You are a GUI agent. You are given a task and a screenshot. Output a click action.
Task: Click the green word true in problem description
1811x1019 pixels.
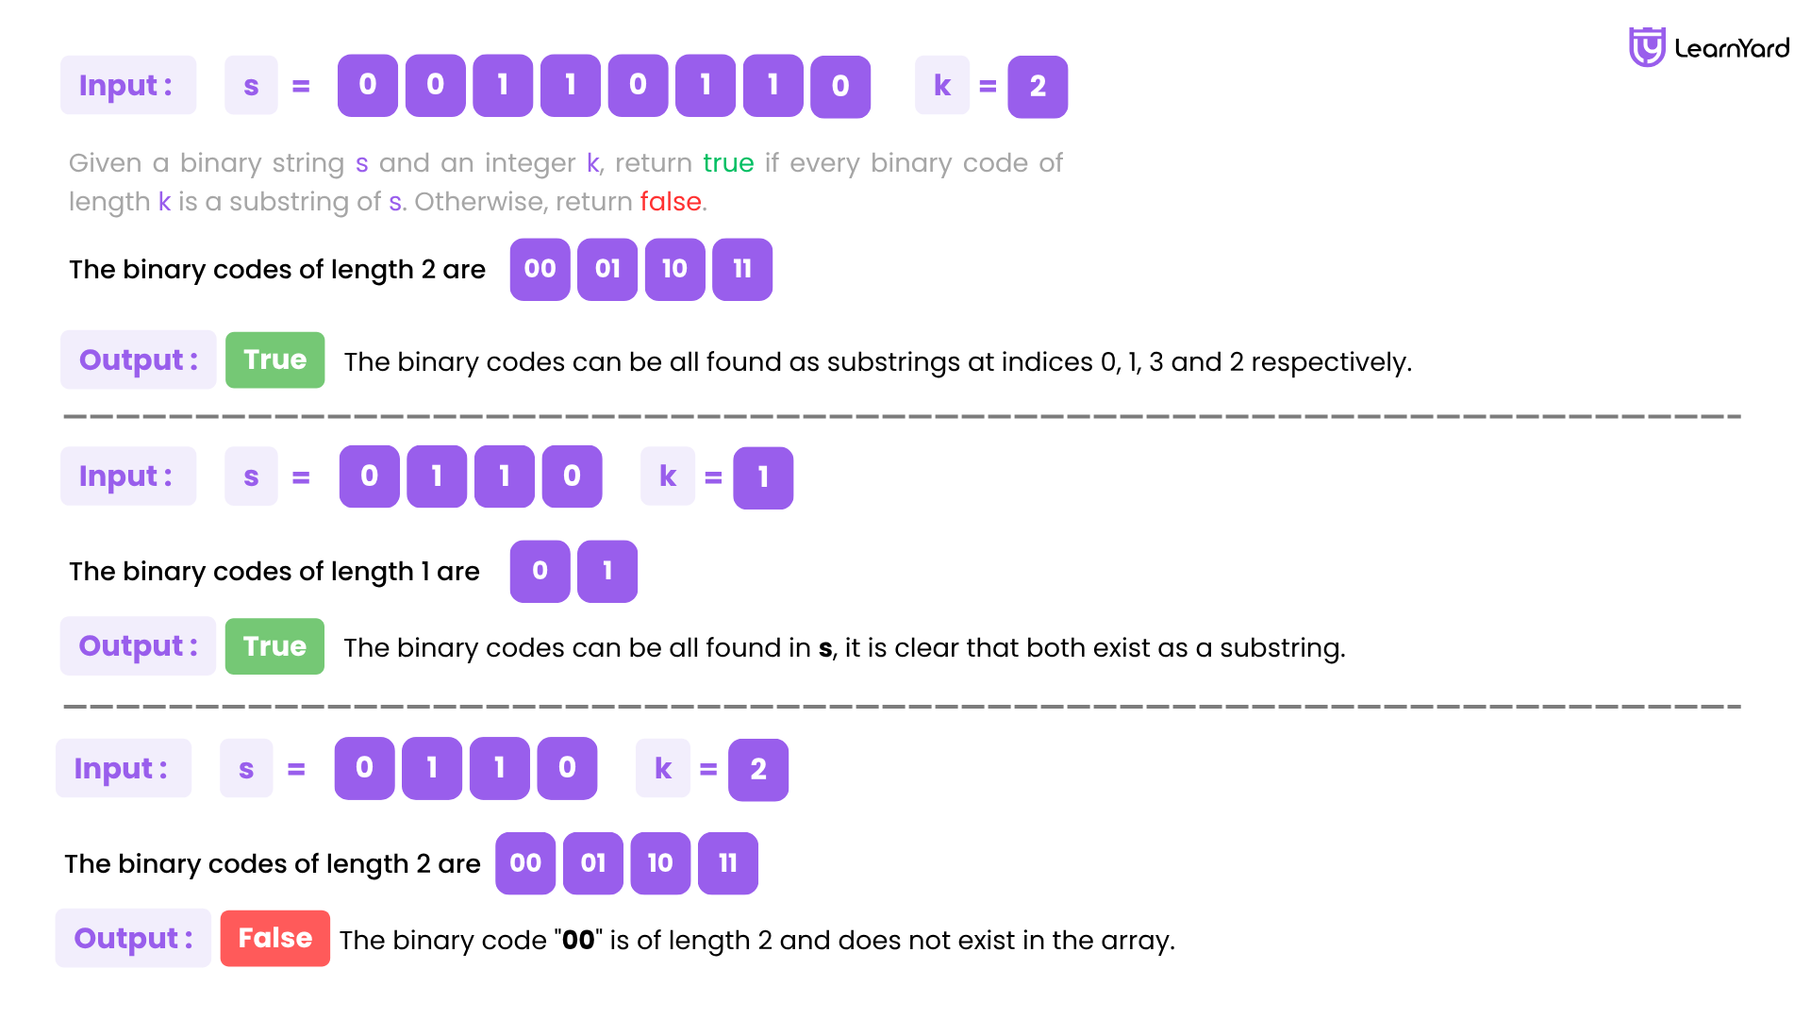point(728,163)
